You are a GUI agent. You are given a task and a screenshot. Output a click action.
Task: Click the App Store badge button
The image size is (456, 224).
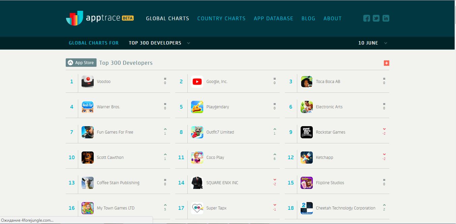tap(81, 63)
